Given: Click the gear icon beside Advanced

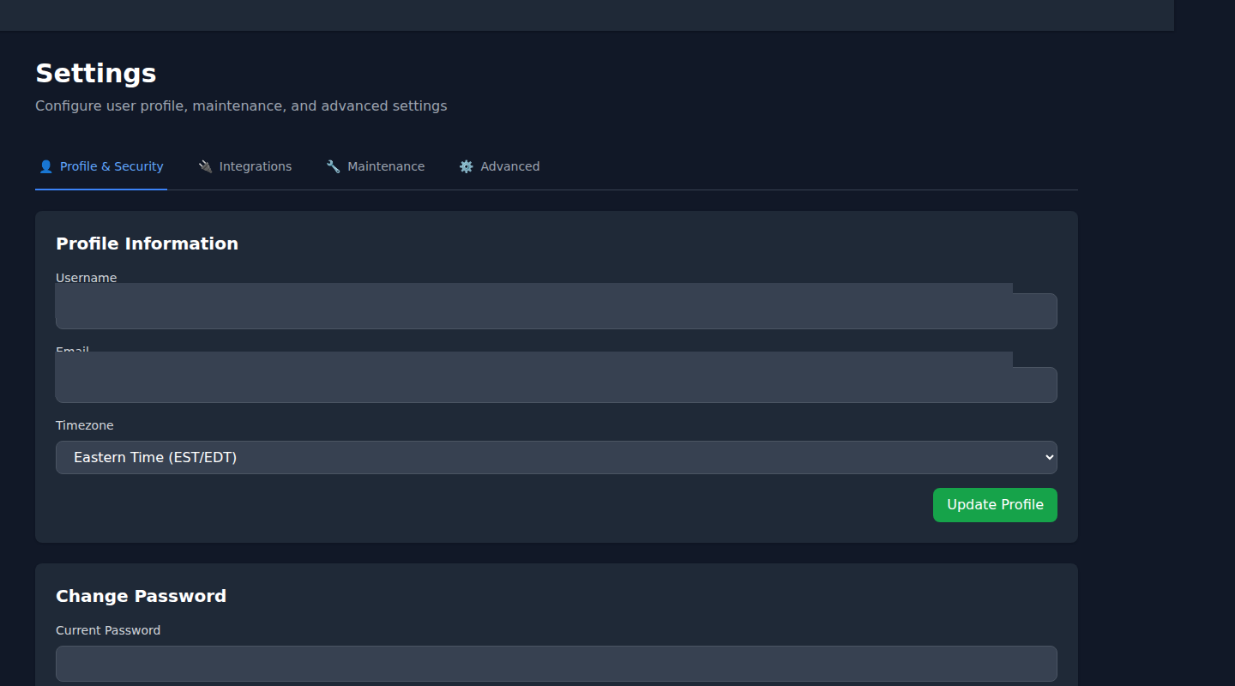Looking at the screenshot, I should point(466,166).
